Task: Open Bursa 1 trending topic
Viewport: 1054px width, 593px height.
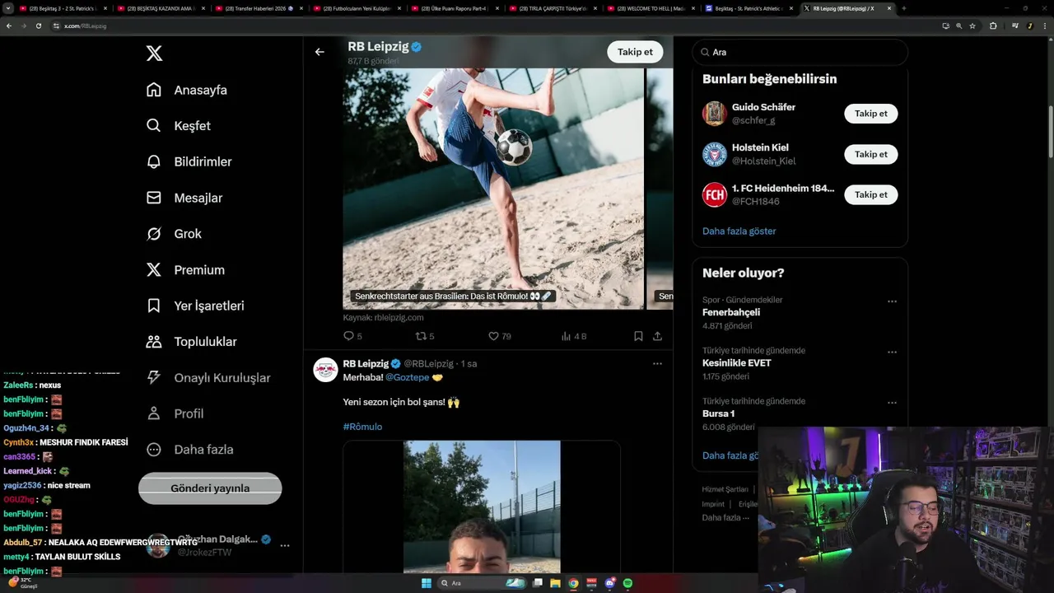Action: tap(718, 413)
